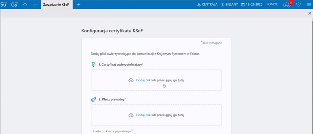The width and height of the screenshot is (313, 134).
Task: Click 'Dodaj plik' link for certificate
Action: tap(143, 80)
